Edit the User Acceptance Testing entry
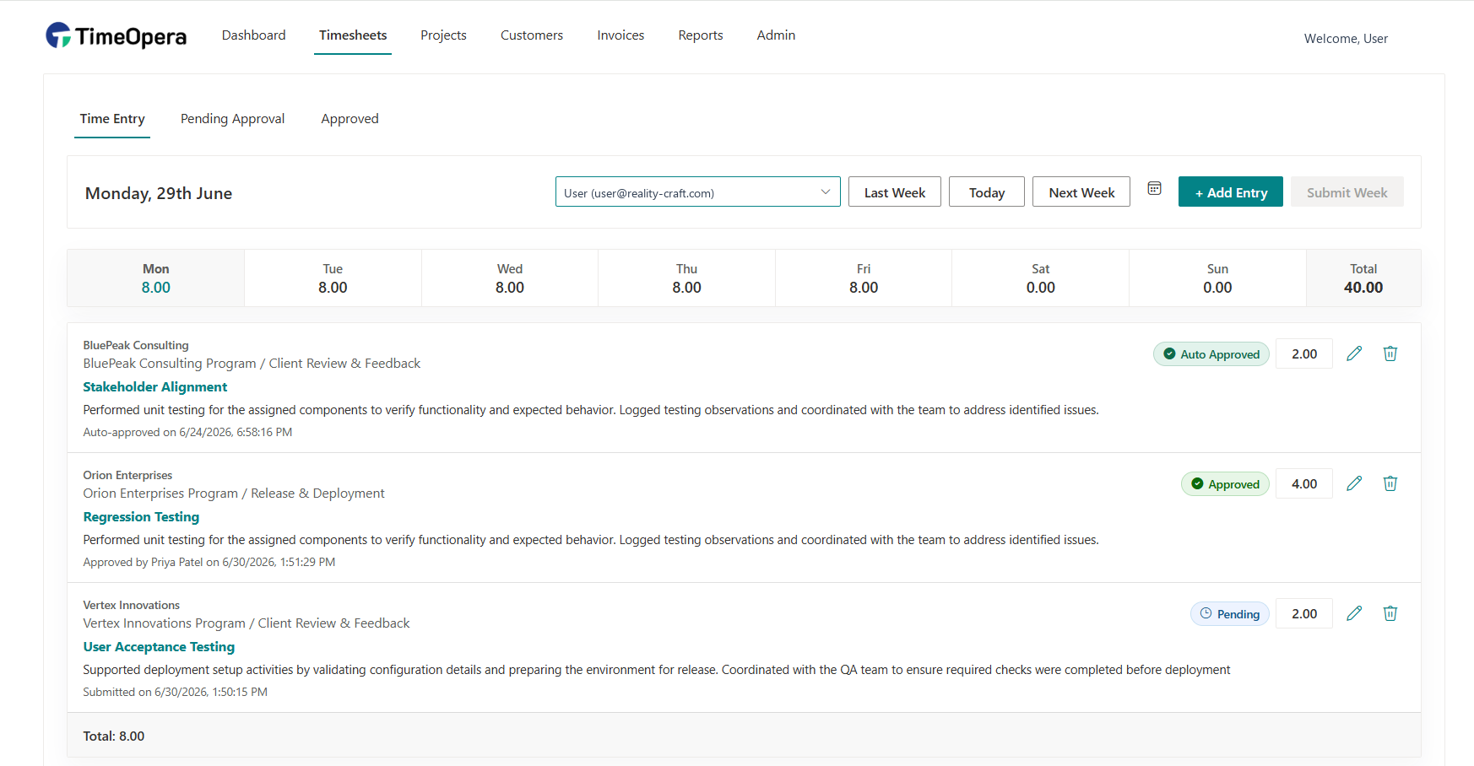Screen dimensions: 1474x766 point(1354,613)
